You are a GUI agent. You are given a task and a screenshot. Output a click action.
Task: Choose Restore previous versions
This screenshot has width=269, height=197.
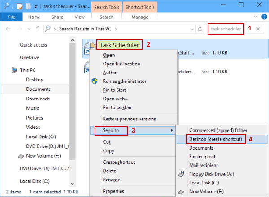[x=130, y=119]
